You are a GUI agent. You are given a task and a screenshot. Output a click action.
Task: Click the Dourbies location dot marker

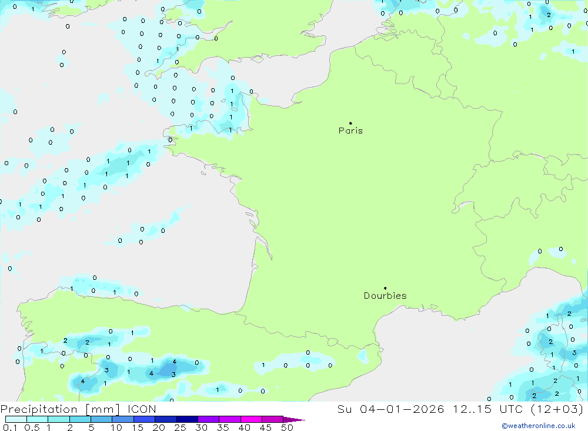385,288
